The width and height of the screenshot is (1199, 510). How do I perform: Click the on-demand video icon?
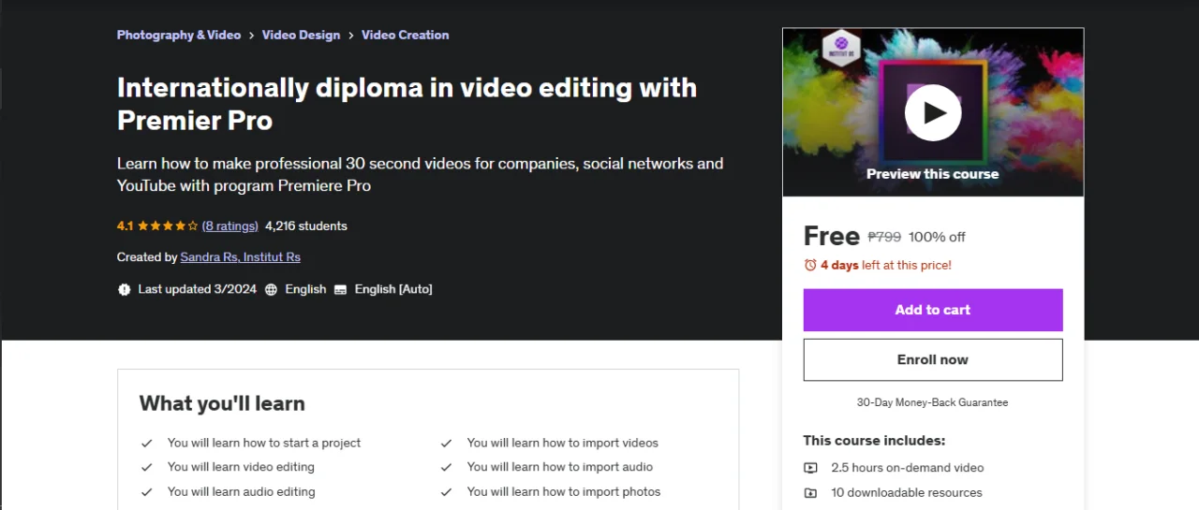point(810,468)
